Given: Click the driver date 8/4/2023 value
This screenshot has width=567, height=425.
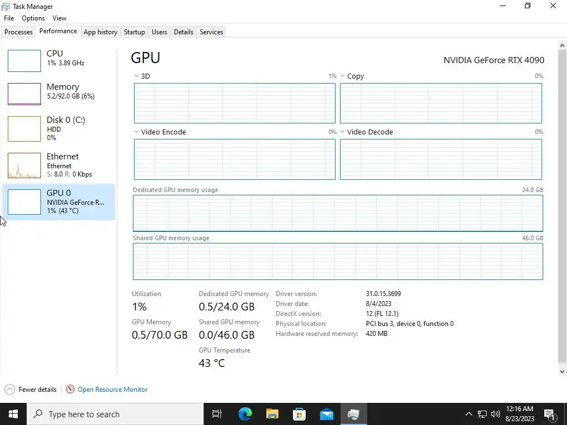Looking at the screenshot, I should tap(379, 304).
